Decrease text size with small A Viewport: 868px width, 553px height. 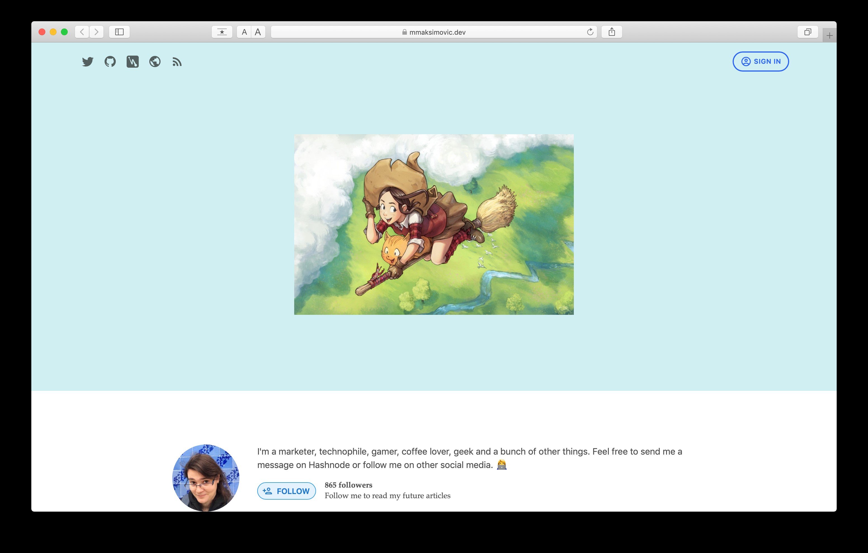coord(244,32)
